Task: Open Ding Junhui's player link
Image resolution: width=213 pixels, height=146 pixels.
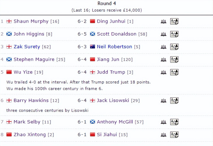Action: tap(111, 21)
